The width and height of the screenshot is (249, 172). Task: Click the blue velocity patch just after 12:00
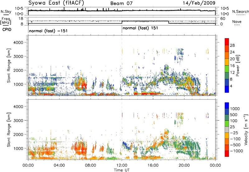[126, 146]
